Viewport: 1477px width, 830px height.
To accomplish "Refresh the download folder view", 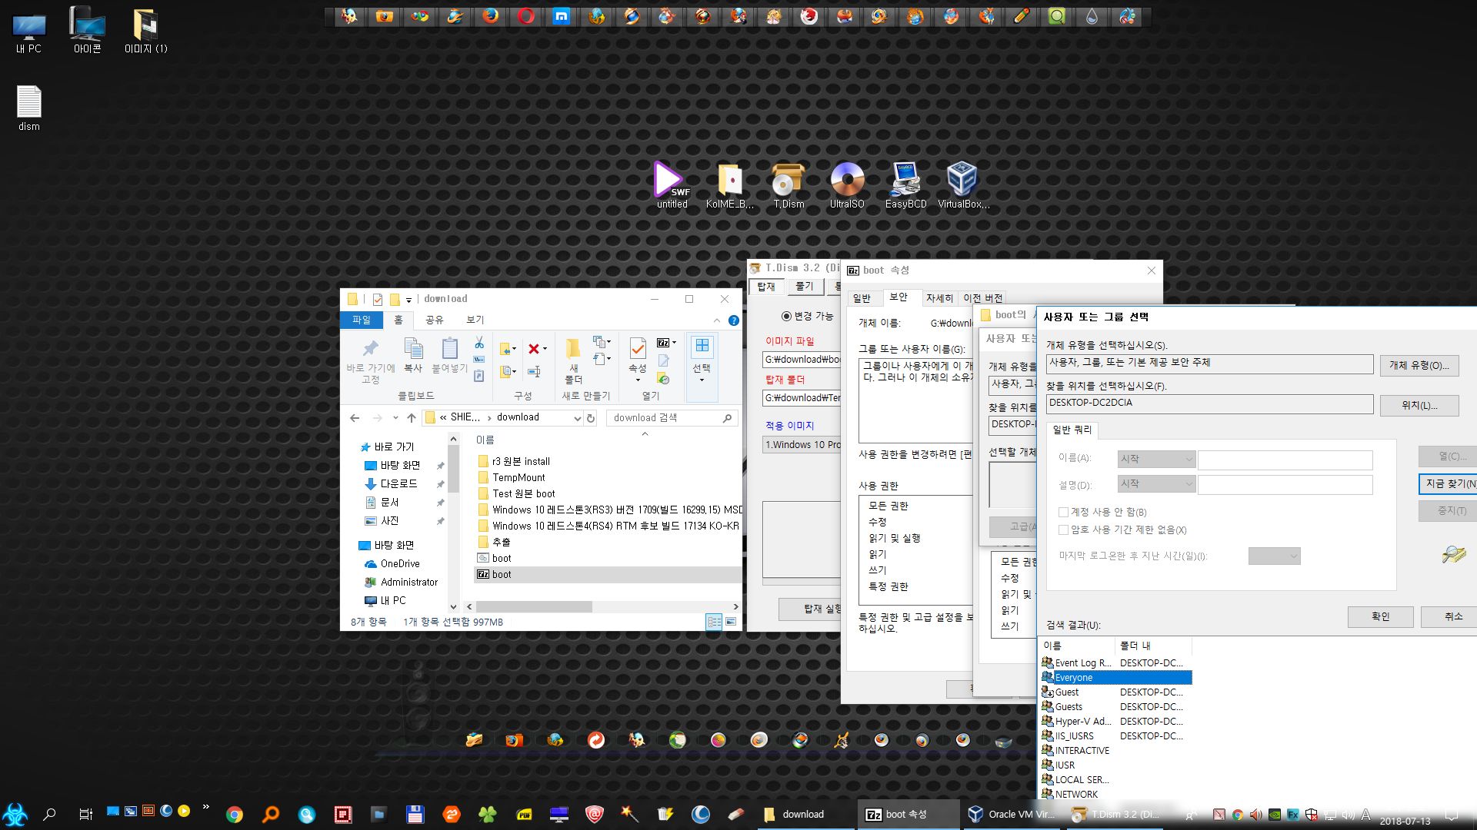I will 591,418.
